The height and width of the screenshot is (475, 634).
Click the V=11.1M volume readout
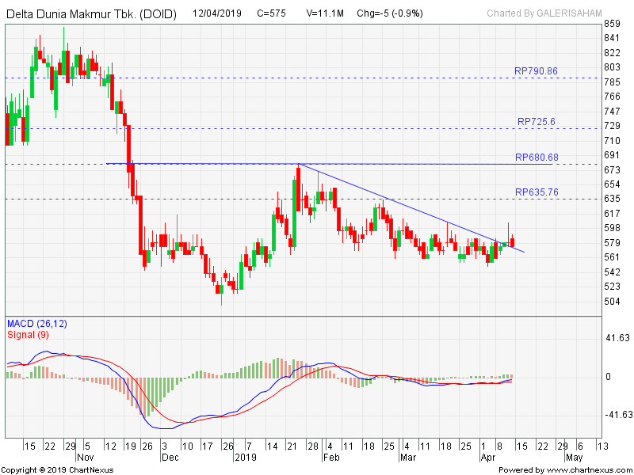coord(325,13)
